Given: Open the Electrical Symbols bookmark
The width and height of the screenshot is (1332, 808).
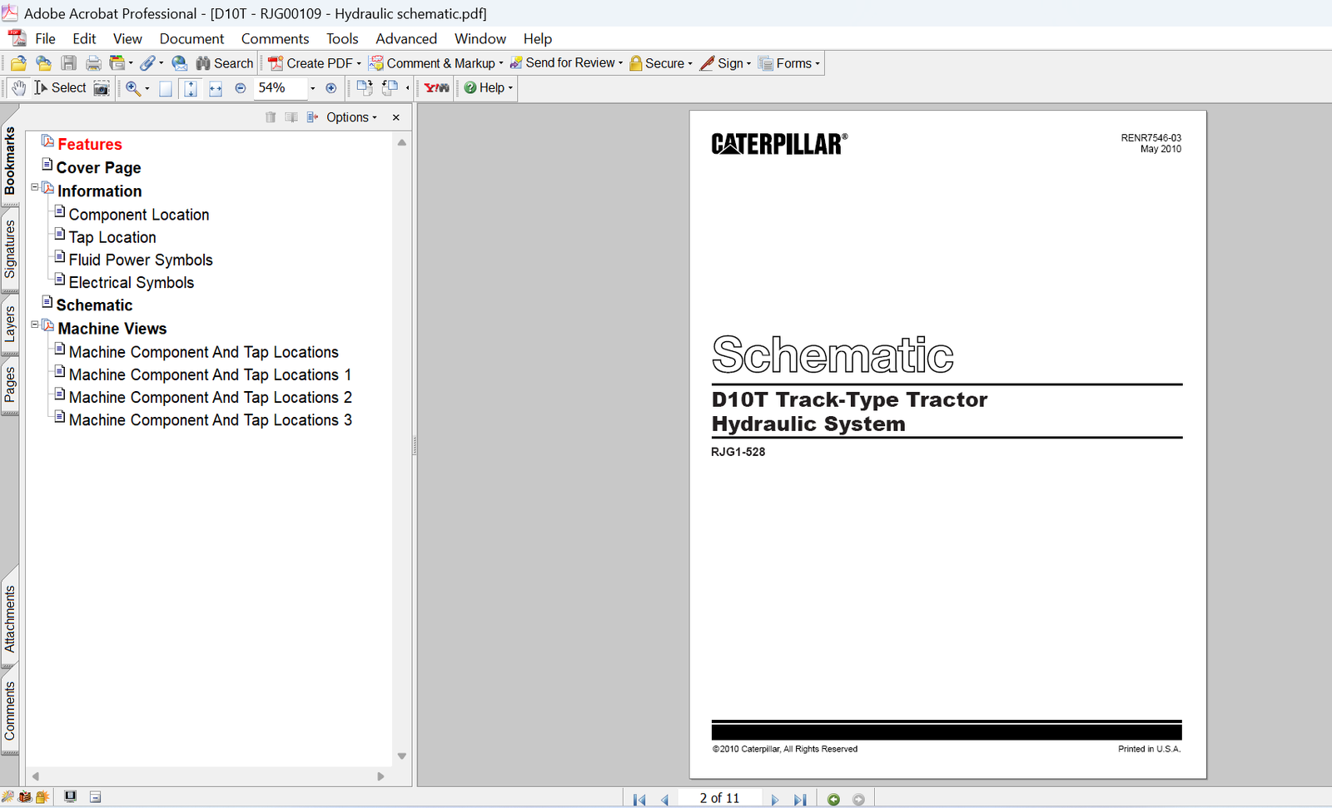Looking at the screenshot, I should [x=132, y=282].
